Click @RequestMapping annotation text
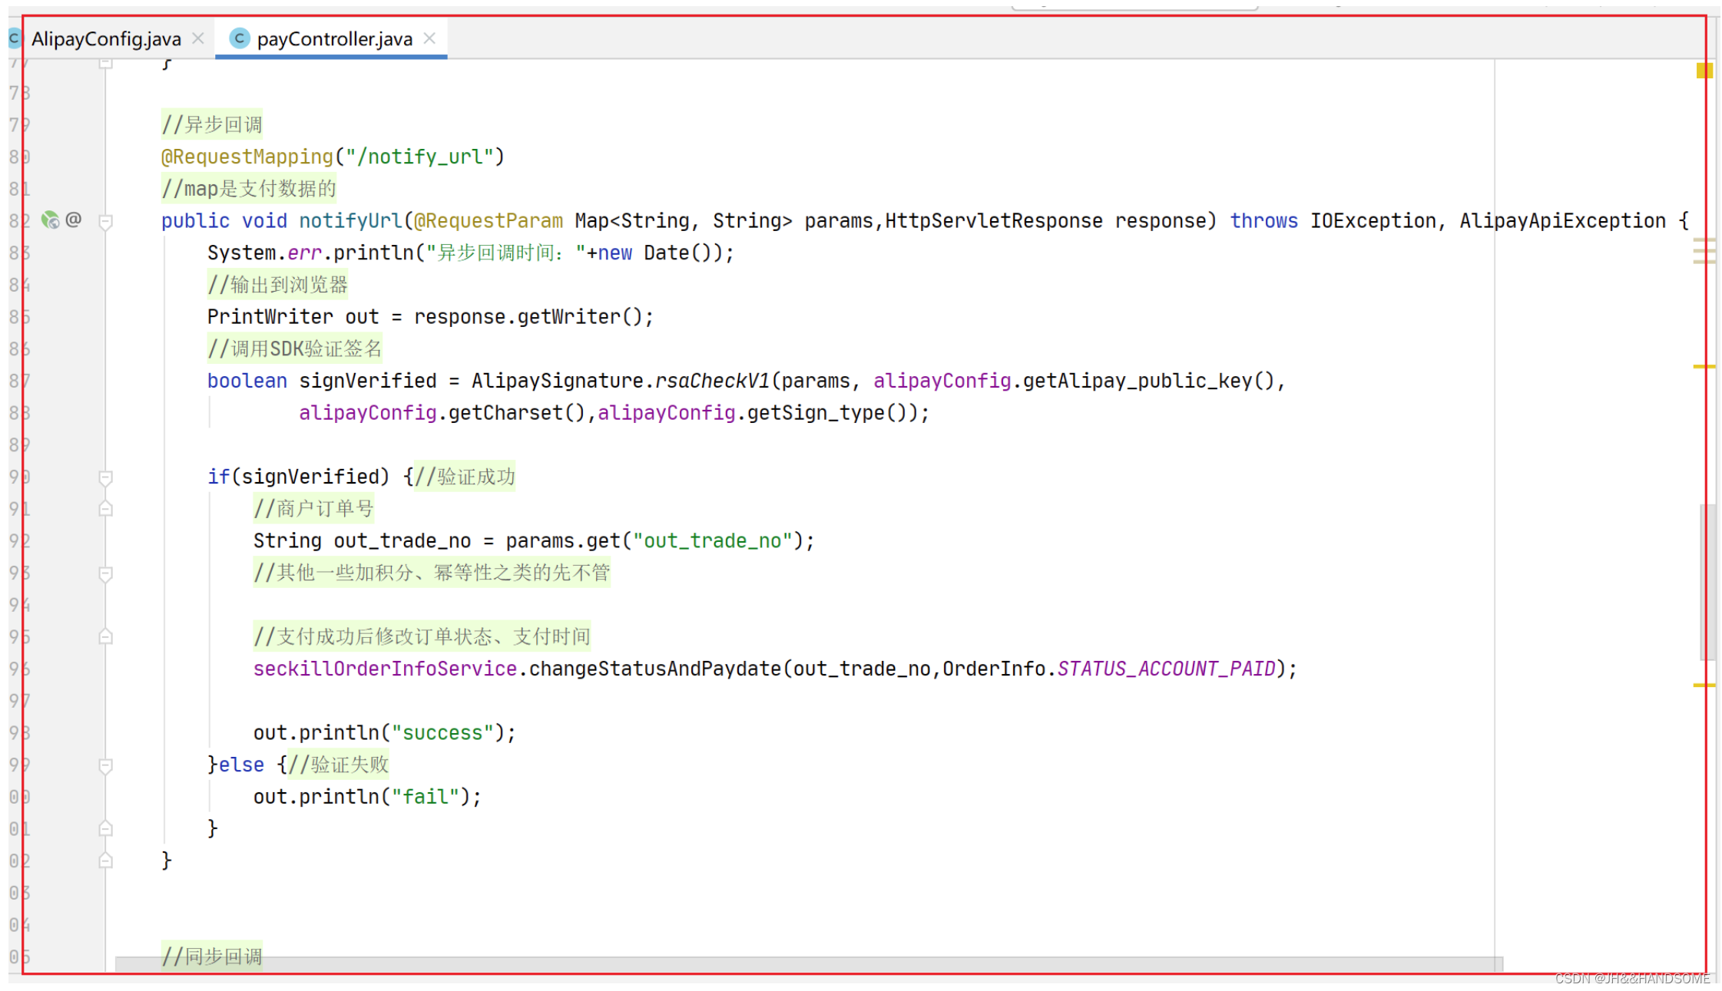Image resolution: width=1722 pixels, height=991 pixels. [x=247, y=157]
